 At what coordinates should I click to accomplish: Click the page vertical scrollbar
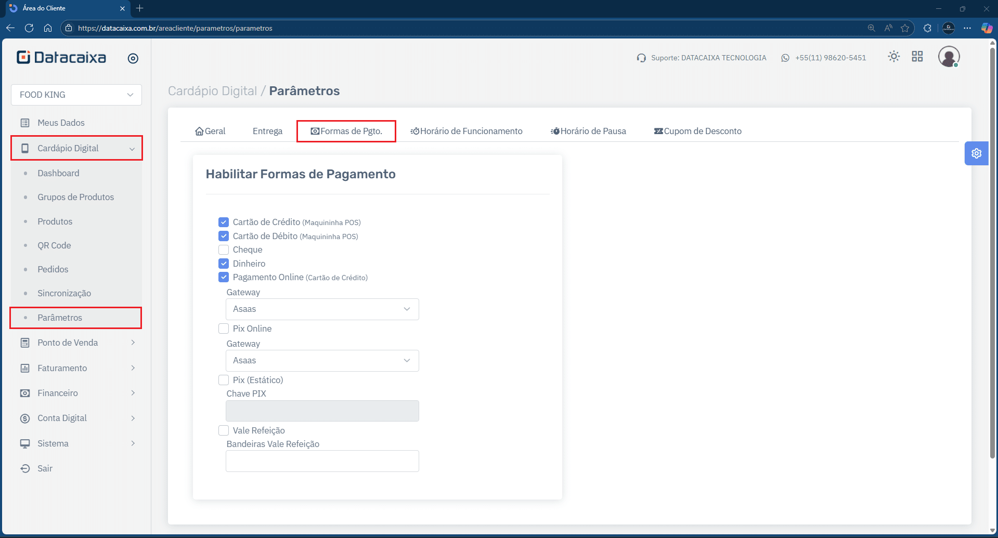tap(992, 250)
